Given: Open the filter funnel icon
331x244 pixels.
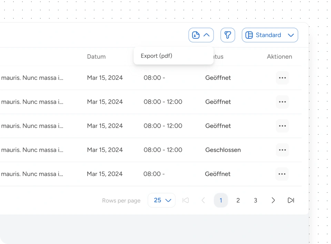Looking at the screenshot, I should click(x=228, y=35).
